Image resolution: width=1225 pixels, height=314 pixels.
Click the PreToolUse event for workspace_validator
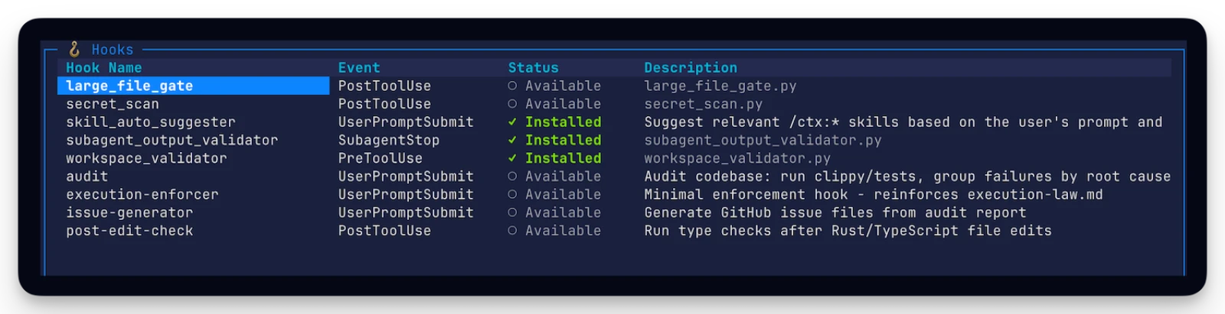click(381, 158)
